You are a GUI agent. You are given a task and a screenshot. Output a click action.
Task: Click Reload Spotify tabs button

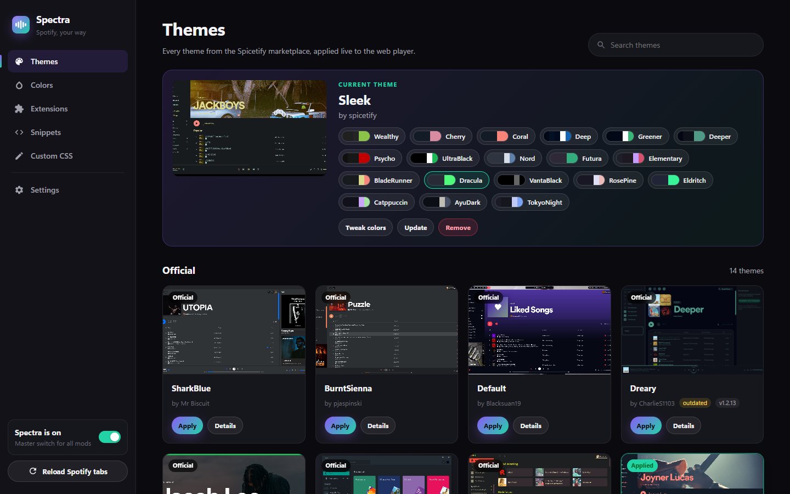point(68,471)
